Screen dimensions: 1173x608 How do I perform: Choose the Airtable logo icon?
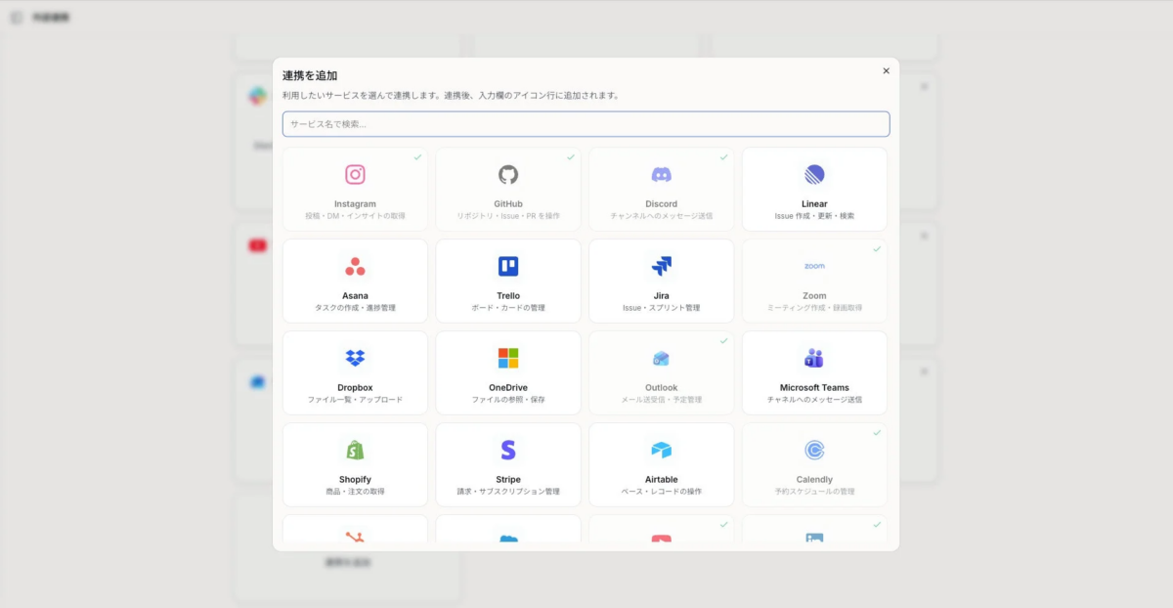click(662, 450)
